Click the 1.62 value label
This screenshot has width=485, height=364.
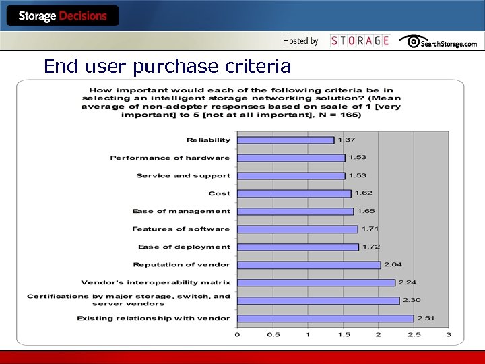[x=364, y=193]
